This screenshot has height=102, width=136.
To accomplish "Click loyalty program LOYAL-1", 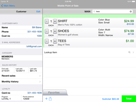I will tap(6, 99).
